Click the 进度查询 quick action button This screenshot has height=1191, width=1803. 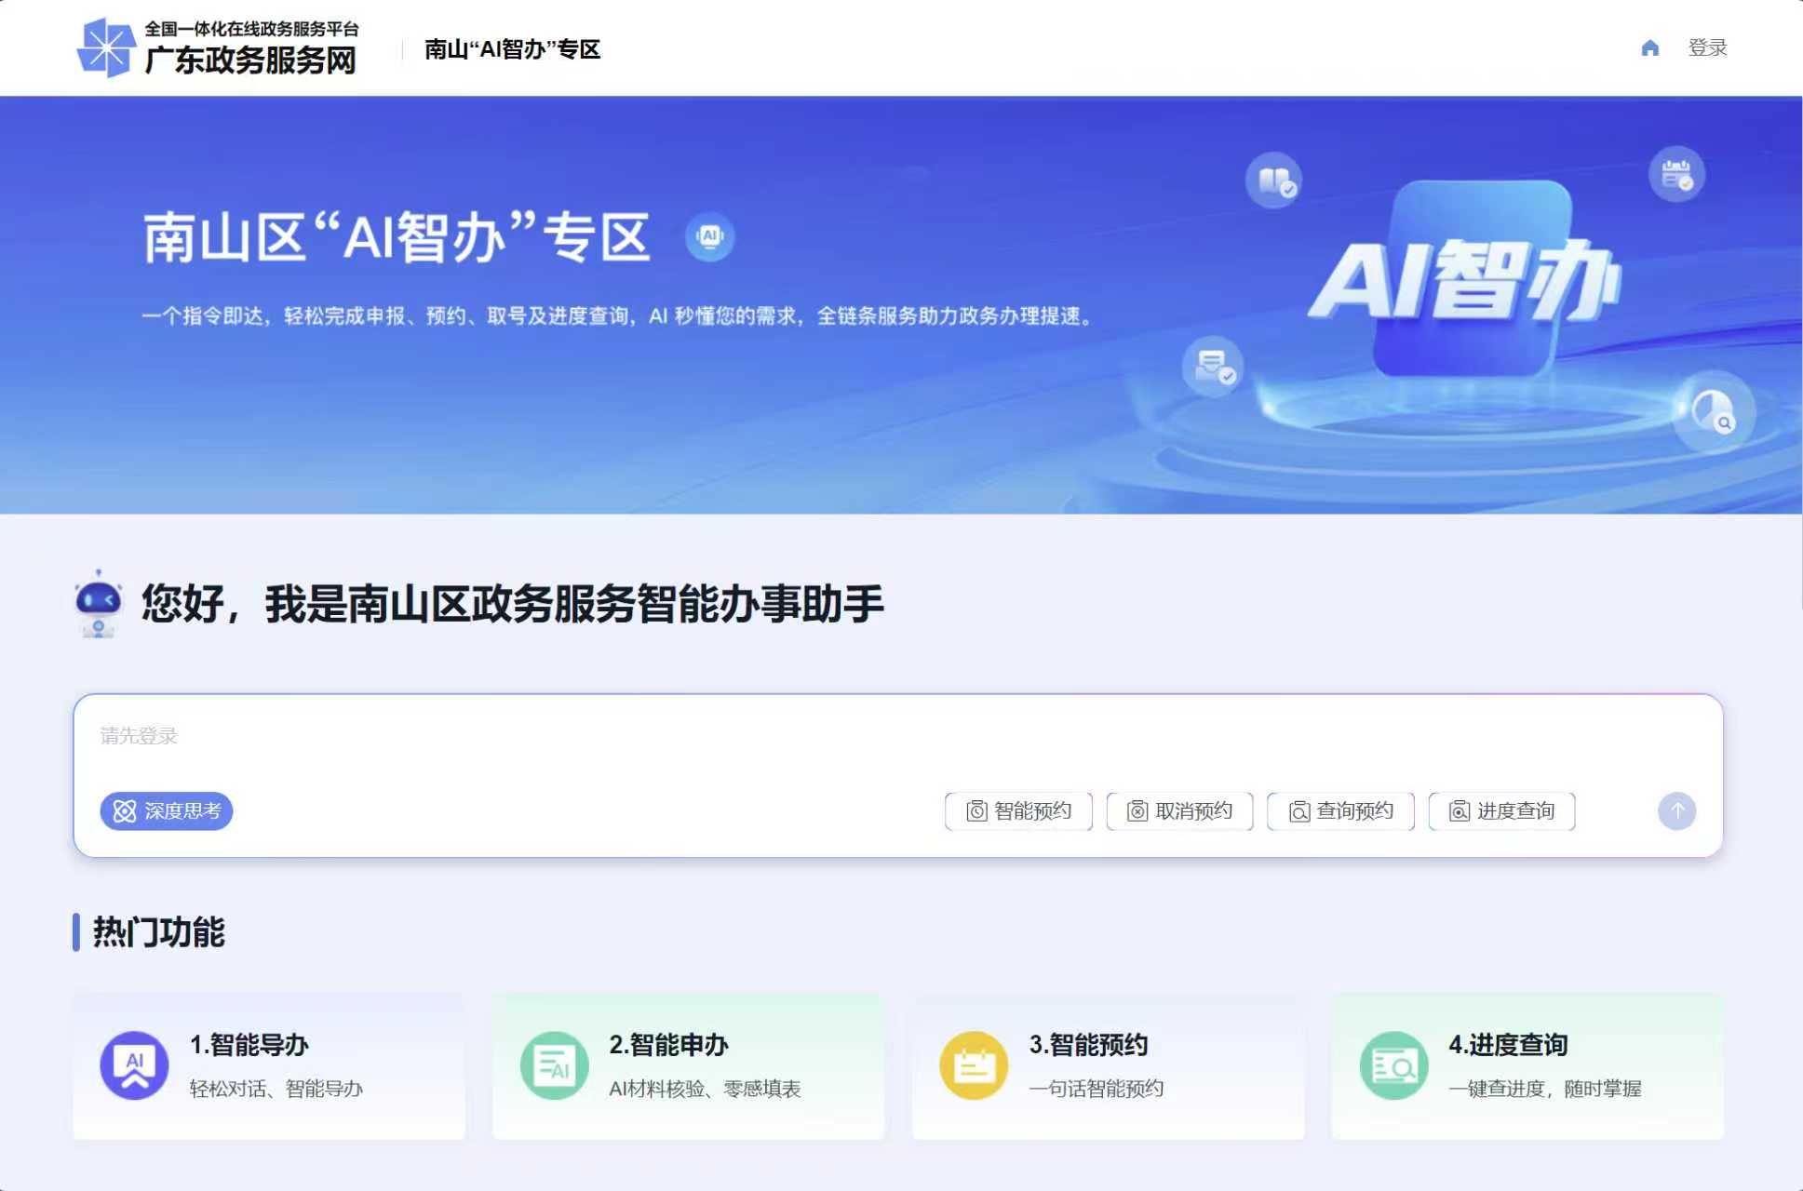(x=1501, y=810)
